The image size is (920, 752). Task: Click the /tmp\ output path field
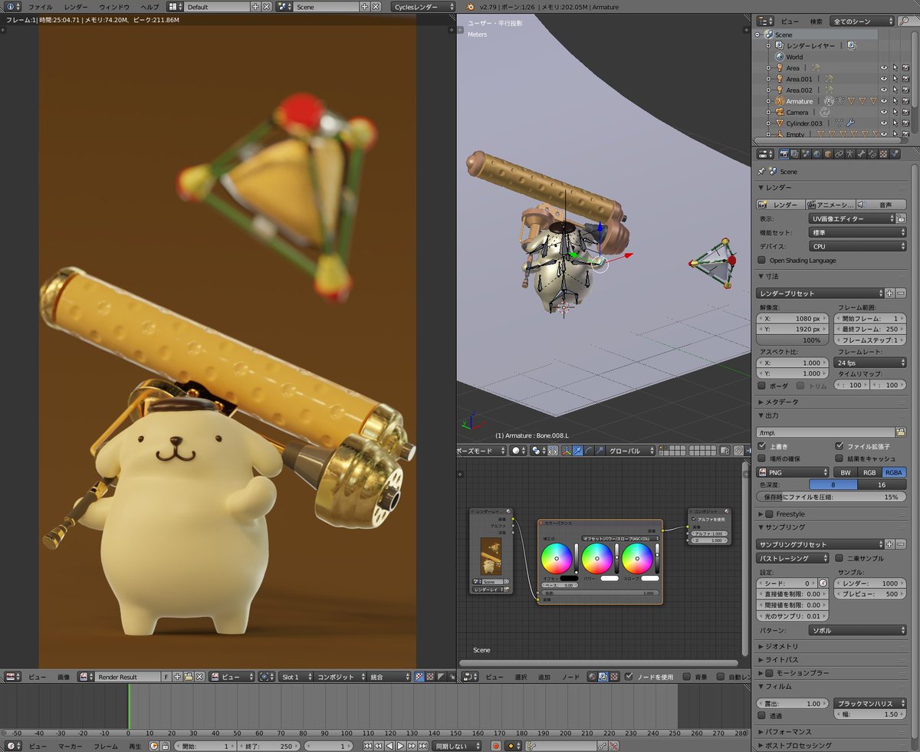825,432
